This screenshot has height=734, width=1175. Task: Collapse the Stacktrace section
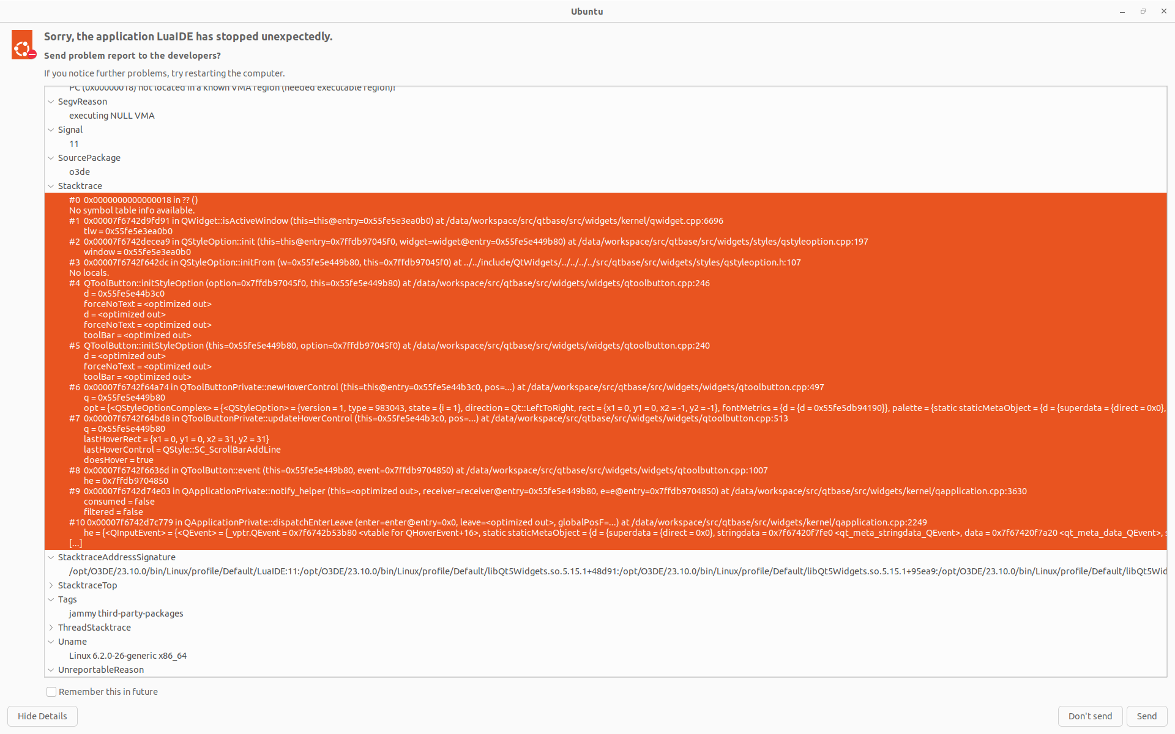51,186
